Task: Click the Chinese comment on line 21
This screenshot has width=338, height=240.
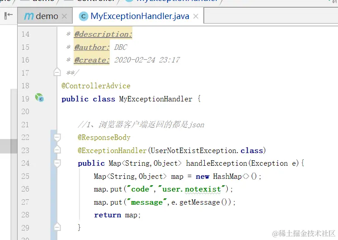Action: point(141,125)
